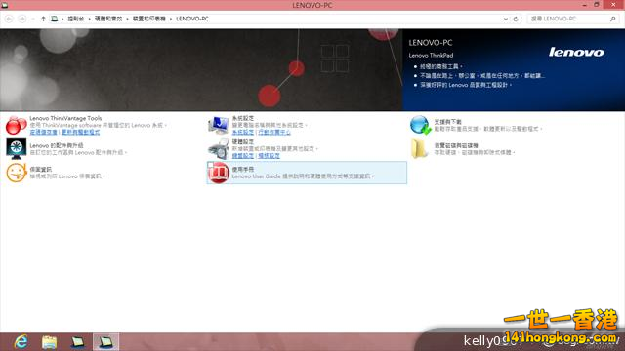
Task: Click the Lenovo accessories and upgrades title
Action: 57,145
